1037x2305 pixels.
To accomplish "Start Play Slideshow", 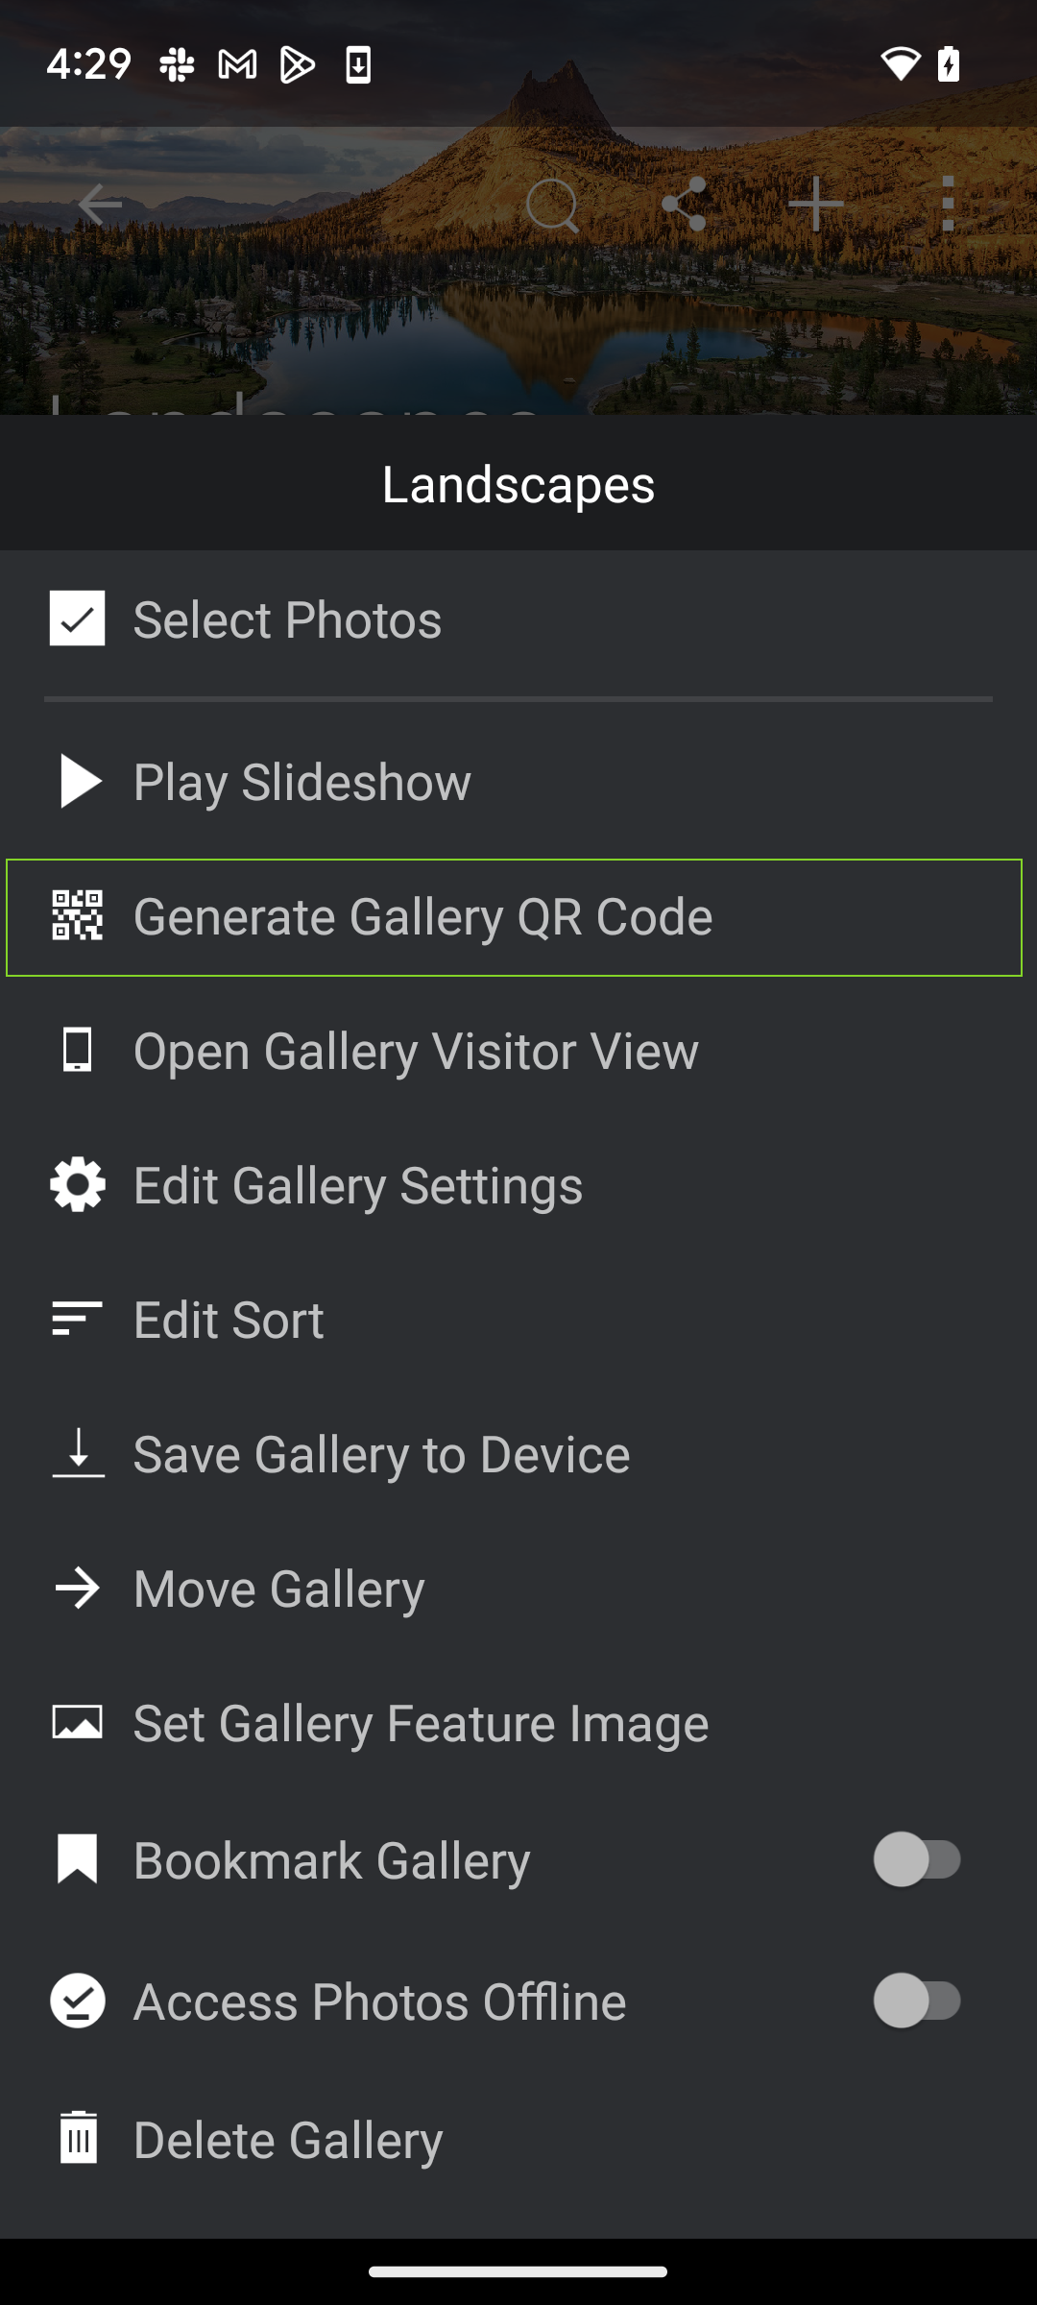I will coord(518,782).
